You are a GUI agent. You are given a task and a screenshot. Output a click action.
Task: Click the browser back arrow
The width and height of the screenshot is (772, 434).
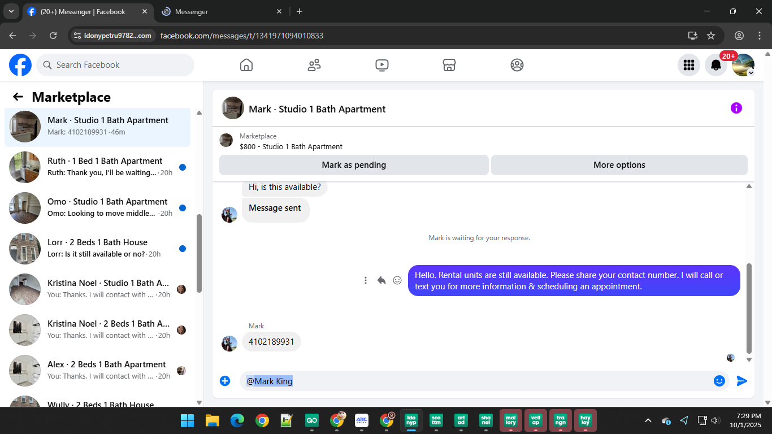click(12, 36)
